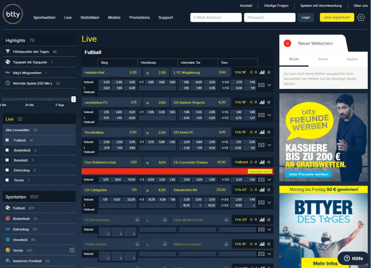Go to the Promotions menu
Viewport: 371px width, 268px height.
[139, 17]
